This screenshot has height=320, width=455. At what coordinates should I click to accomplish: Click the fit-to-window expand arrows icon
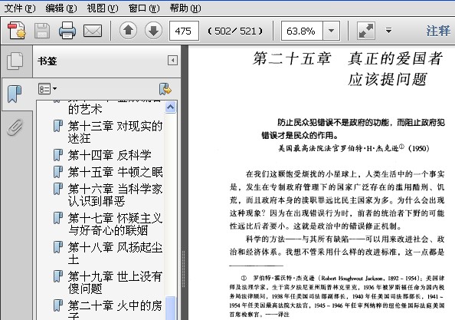point(366,31)
